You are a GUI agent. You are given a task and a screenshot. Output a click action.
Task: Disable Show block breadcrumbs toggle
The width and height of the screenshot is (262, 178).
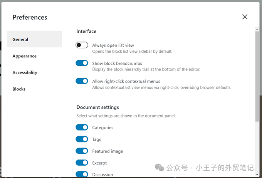(82, 63)
